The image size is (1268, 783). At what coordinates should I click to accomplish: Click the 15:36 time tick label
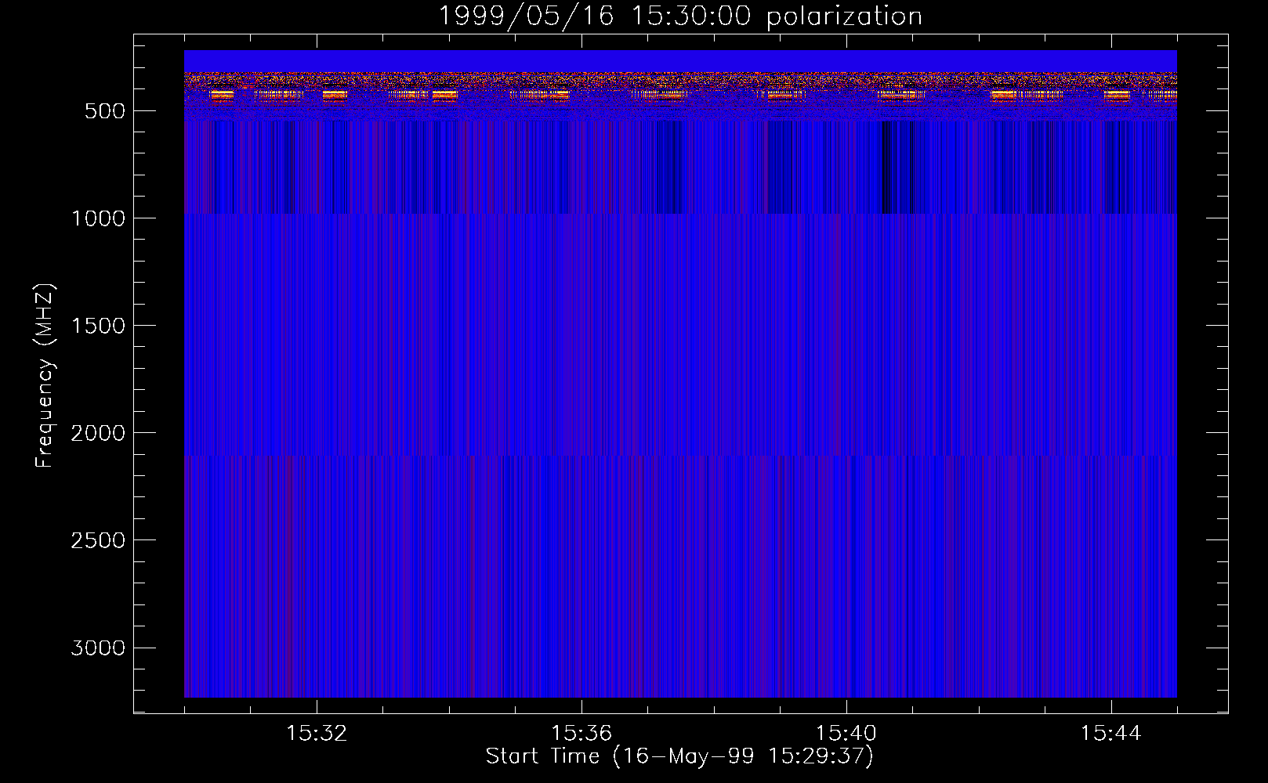pyautogui.click(x=581, y=734)
